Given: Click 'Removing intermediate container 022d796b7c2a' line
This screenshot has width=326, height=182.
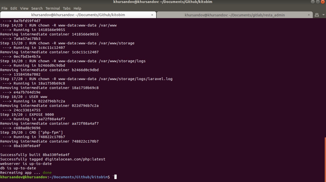Looking at the screenshot, I should click(x=49, y=105).
